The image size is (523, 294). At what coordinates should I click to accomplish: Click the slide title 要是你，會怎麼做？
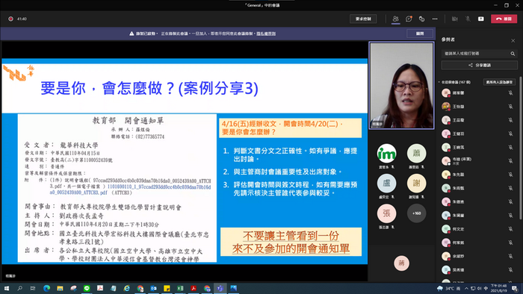coord(149,89)
